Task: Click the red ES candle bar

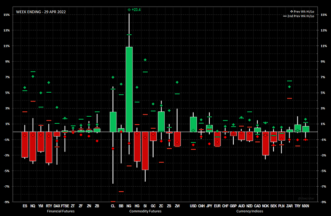Action: click(25, 144)
